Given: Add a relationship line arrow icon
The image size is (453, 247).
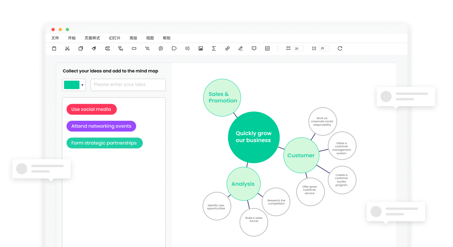Looking at the screenshot, I should click(x=148, y=48).
